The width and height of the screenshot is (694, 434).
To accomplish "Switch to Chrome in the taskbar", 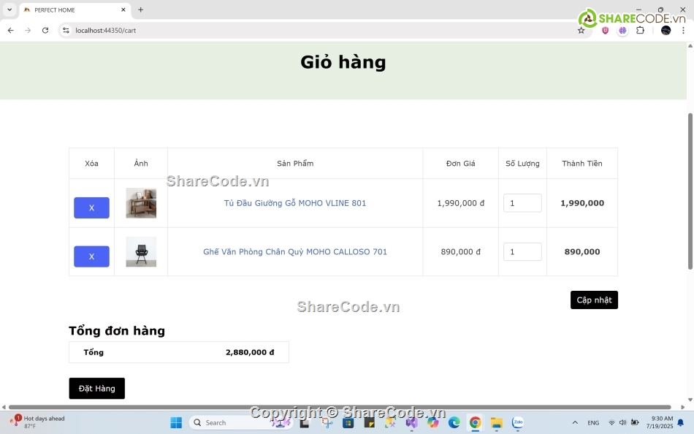I will 476,423.
